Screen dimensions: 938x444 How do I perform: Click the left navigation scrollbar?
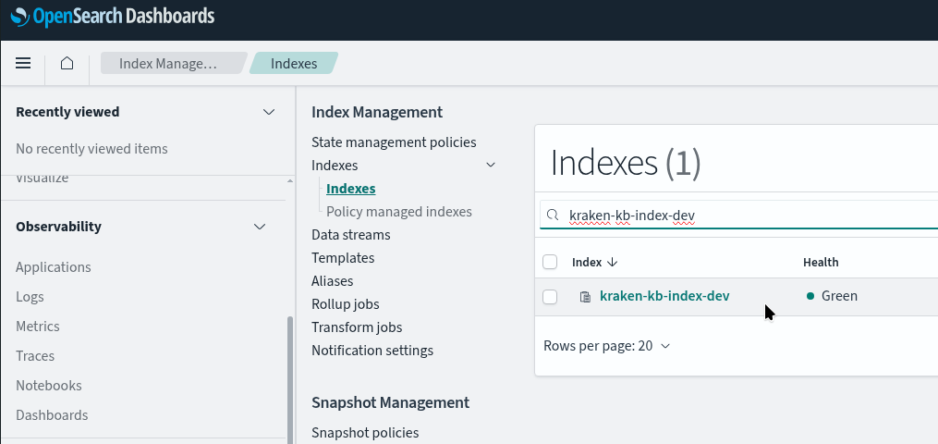coord(291,380)
